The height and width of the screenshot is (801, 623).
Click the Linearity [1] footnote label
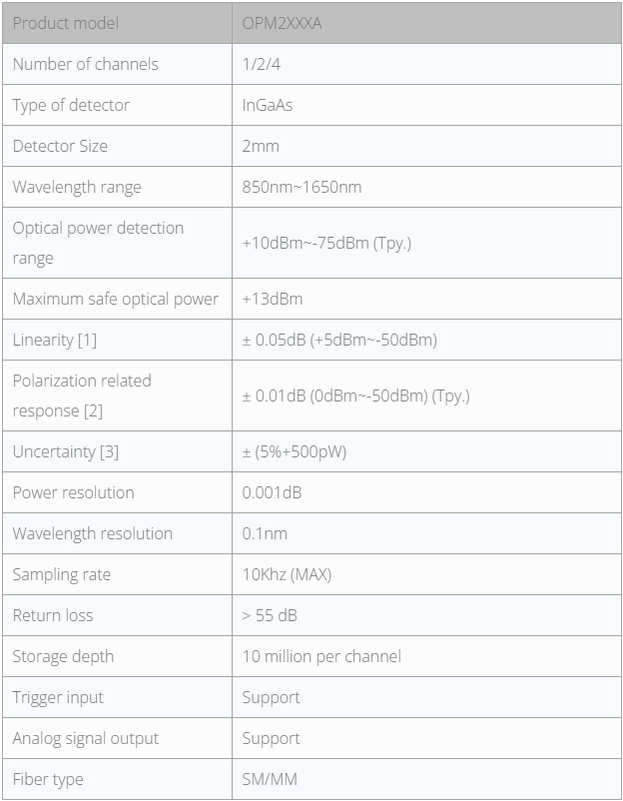point(55,340)
